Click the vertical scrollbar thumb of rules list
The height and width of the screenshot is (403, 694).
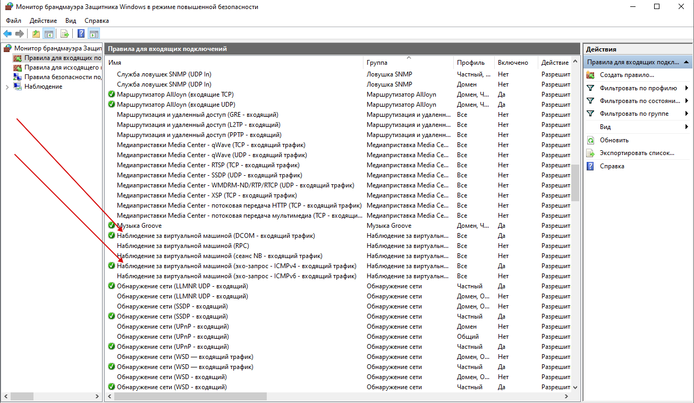tap(575, 182)
